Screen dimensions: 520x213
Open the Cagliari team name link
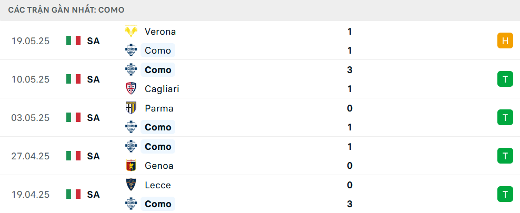click(162, 89)
